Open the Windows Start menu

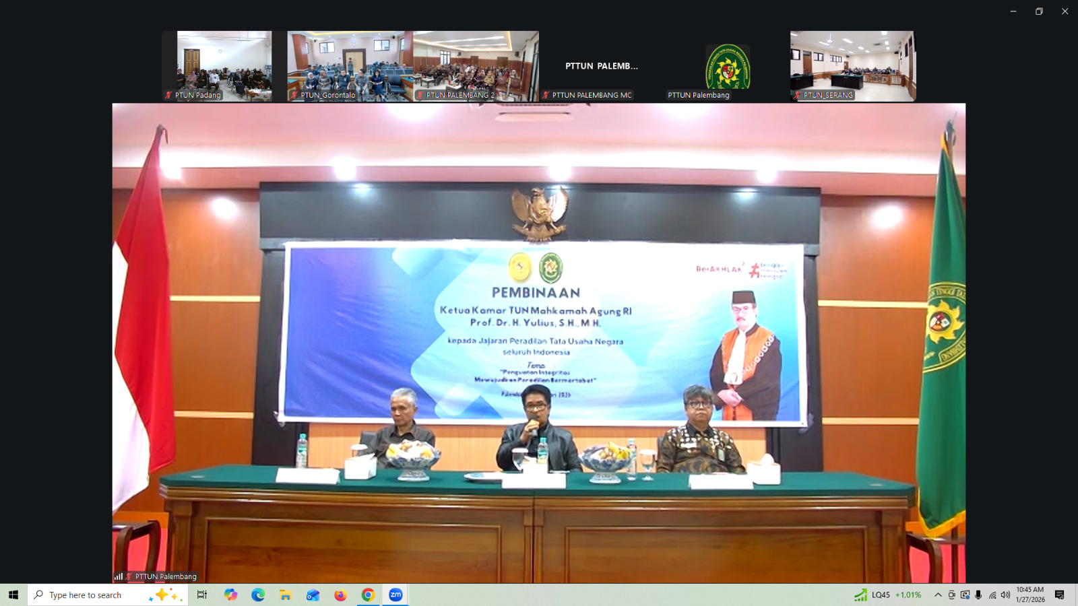(x=13, y=595)
